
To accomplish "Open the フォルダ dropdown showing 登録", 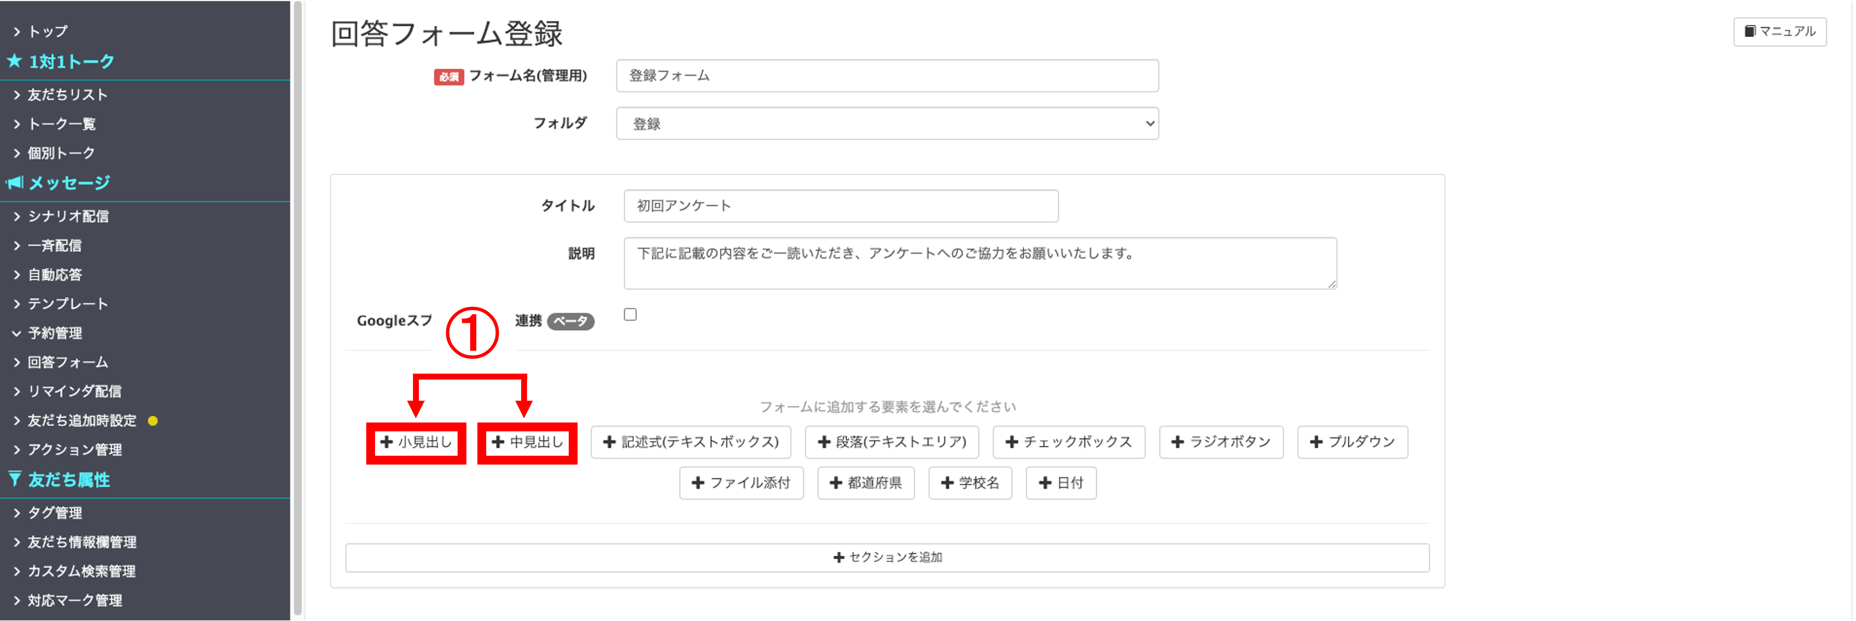I will (887, 123).
